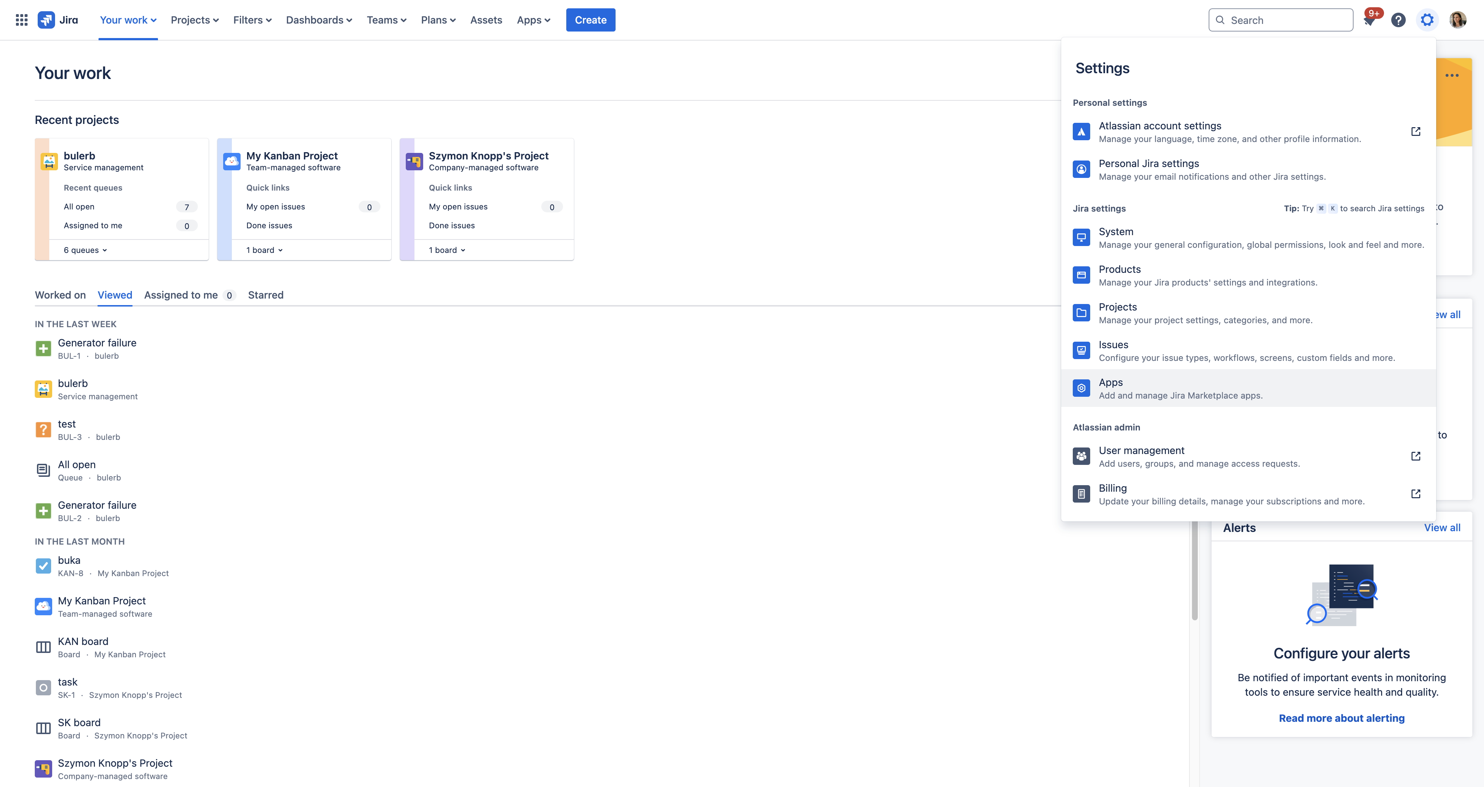The height and width of the screenshot is (787, 1484).
Task: Expand the Your work dropdown
Action: [x=128, y=20]
